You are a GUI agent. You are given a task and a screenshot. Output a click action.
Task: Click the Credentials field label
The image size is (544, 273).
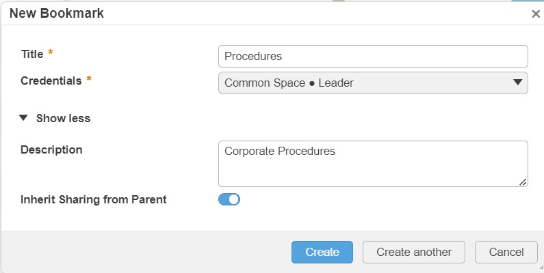(51, 80)
